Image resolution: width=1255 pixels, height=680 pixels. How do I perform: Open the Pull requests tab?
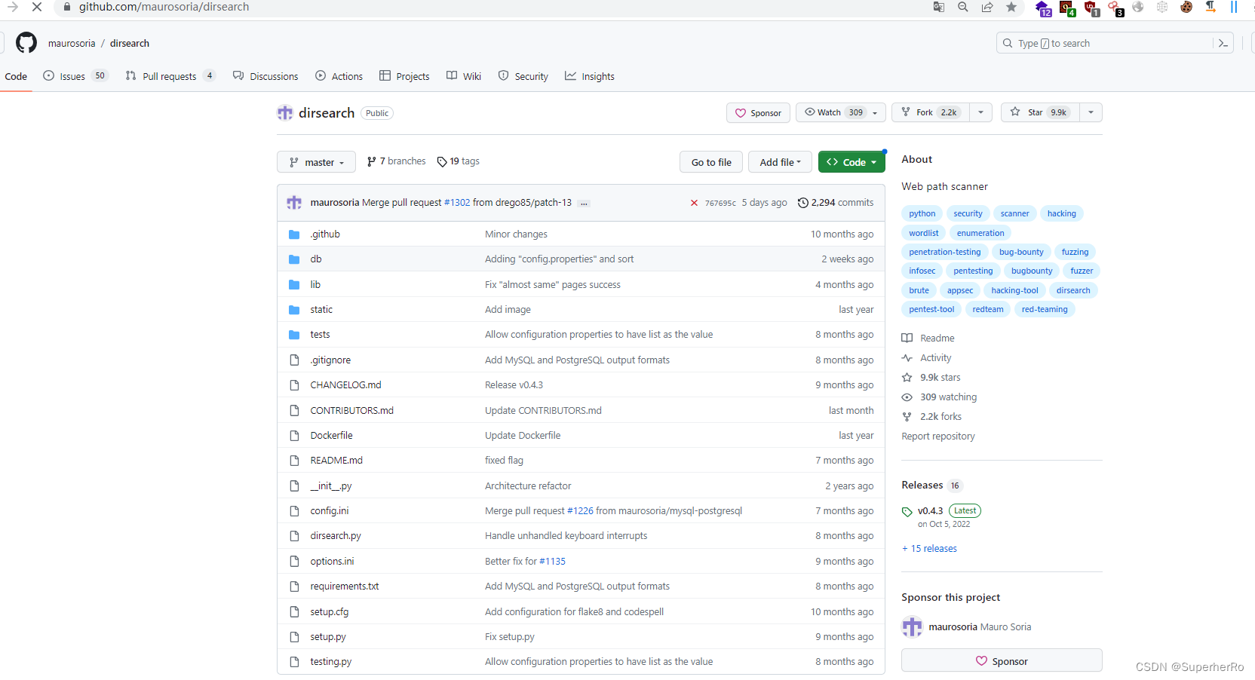tap(170, 76)
